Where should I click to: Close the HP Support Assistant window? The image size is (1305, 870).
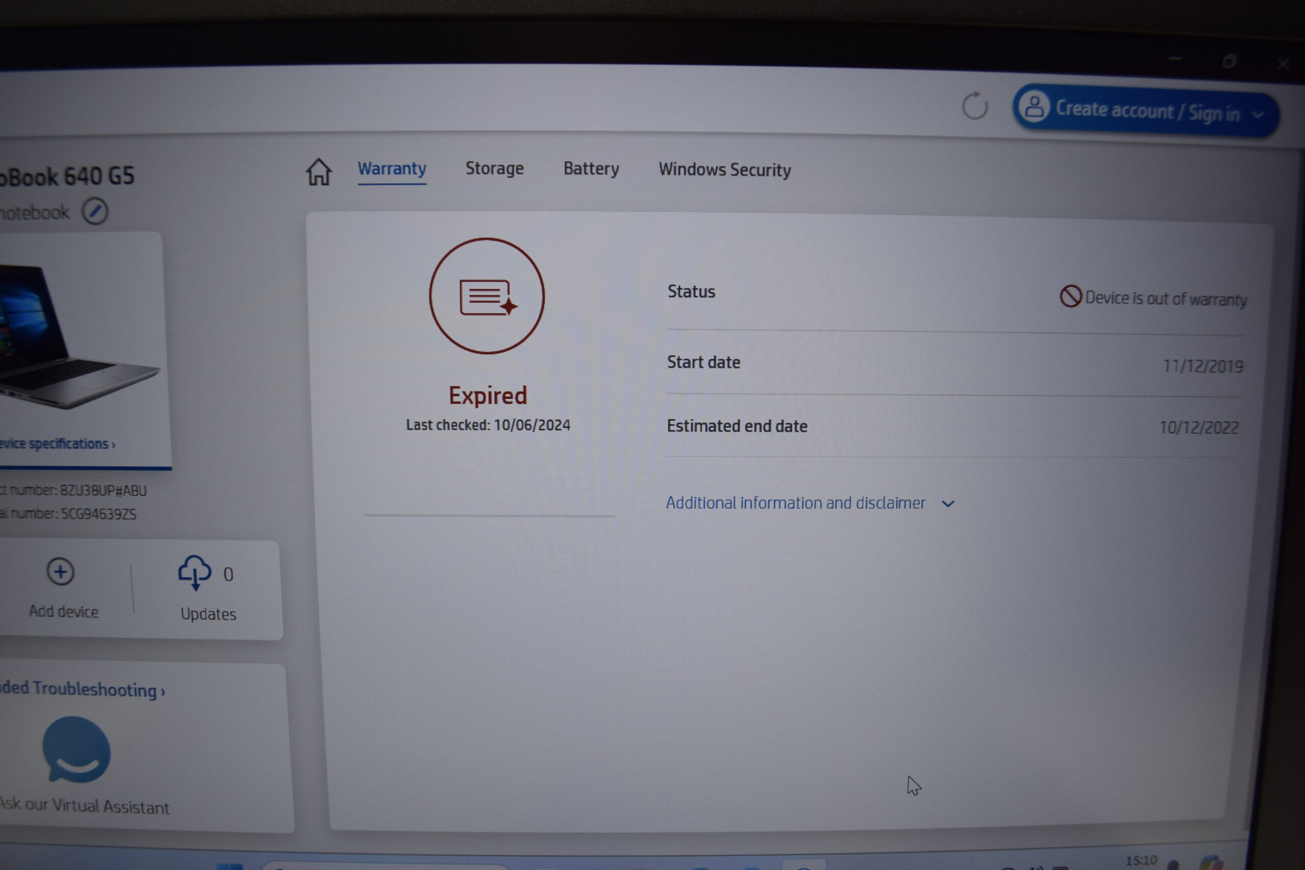click(1283, 64)
